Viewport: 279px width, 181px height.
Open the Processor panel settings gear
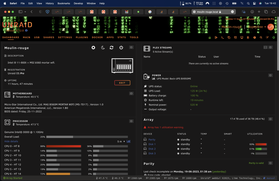[x=131, y=121]
